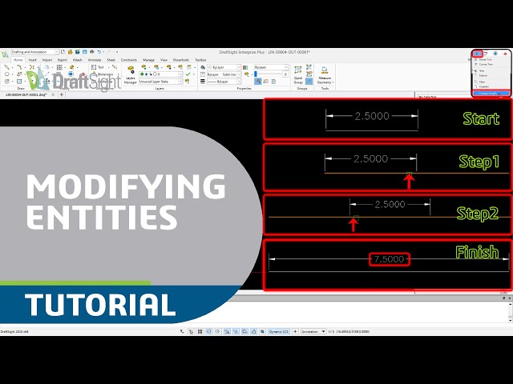
Task: Toggle the Snap icon in the status bar
Action: coord(192,331)
